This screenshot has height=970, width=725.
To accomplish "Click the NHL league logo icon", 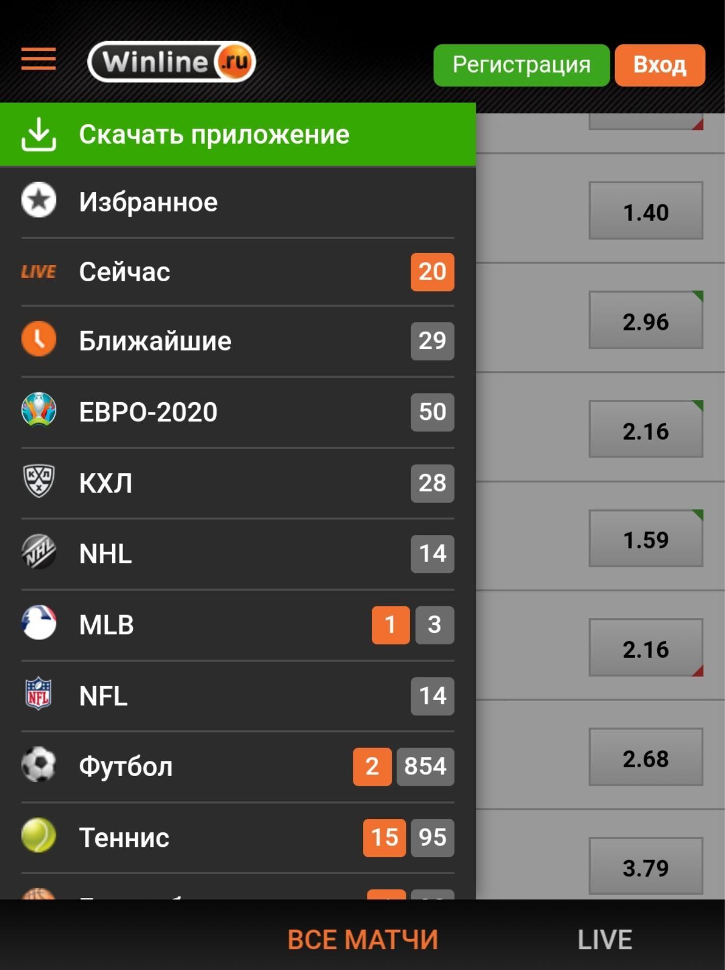I will [x=38, y=552].
